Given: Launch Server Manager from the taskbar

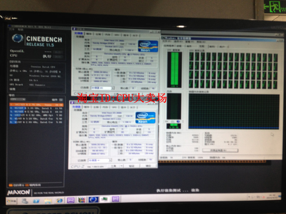Looking at the screenshot, I should click(25, 201).
